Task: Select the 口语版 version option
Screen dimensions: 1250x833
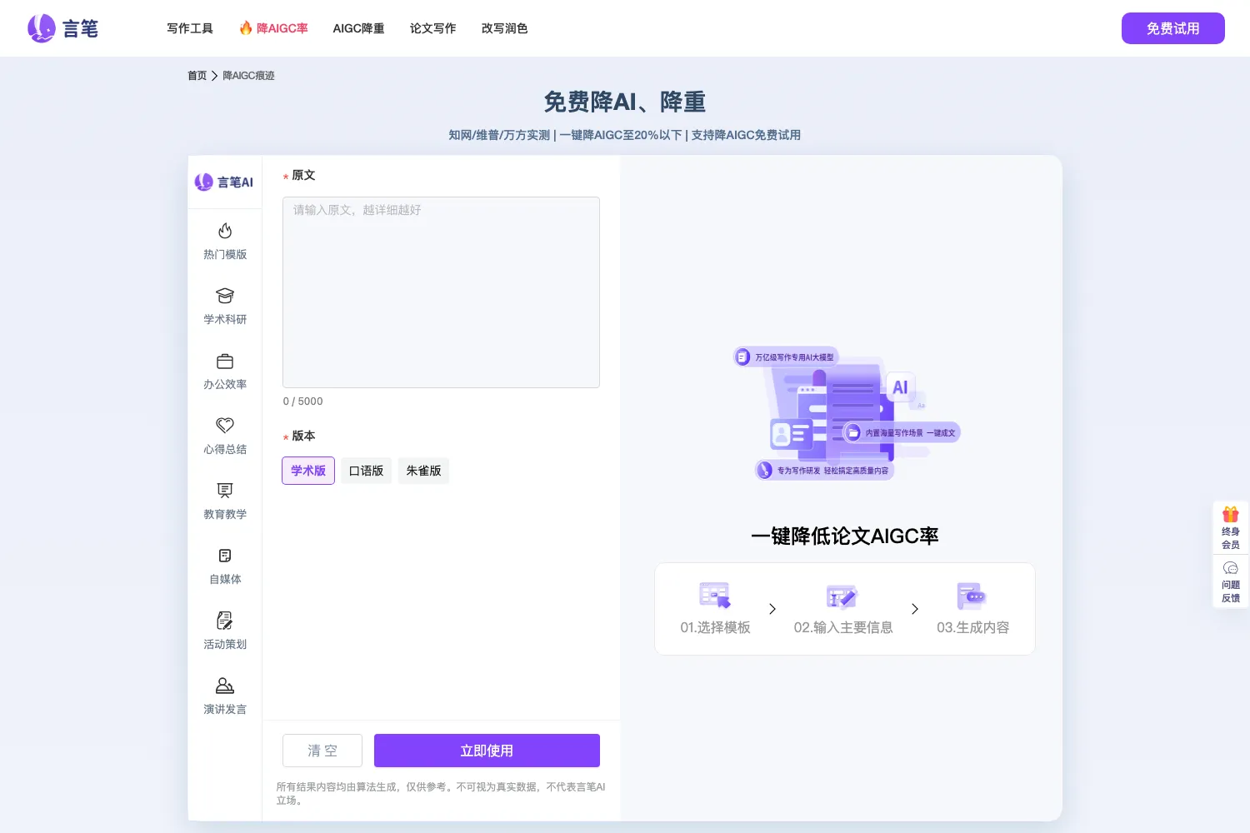Action: coord(366,471)
